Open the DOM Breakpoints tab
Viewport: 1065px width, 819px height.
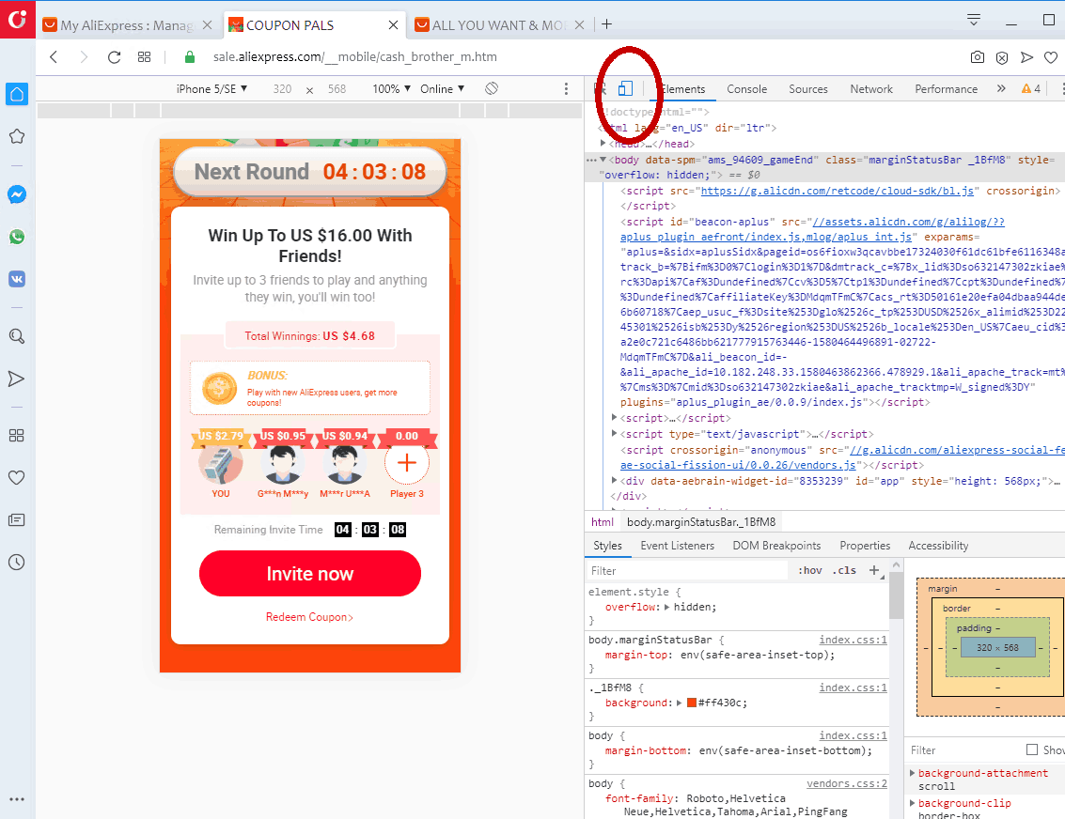776,546
